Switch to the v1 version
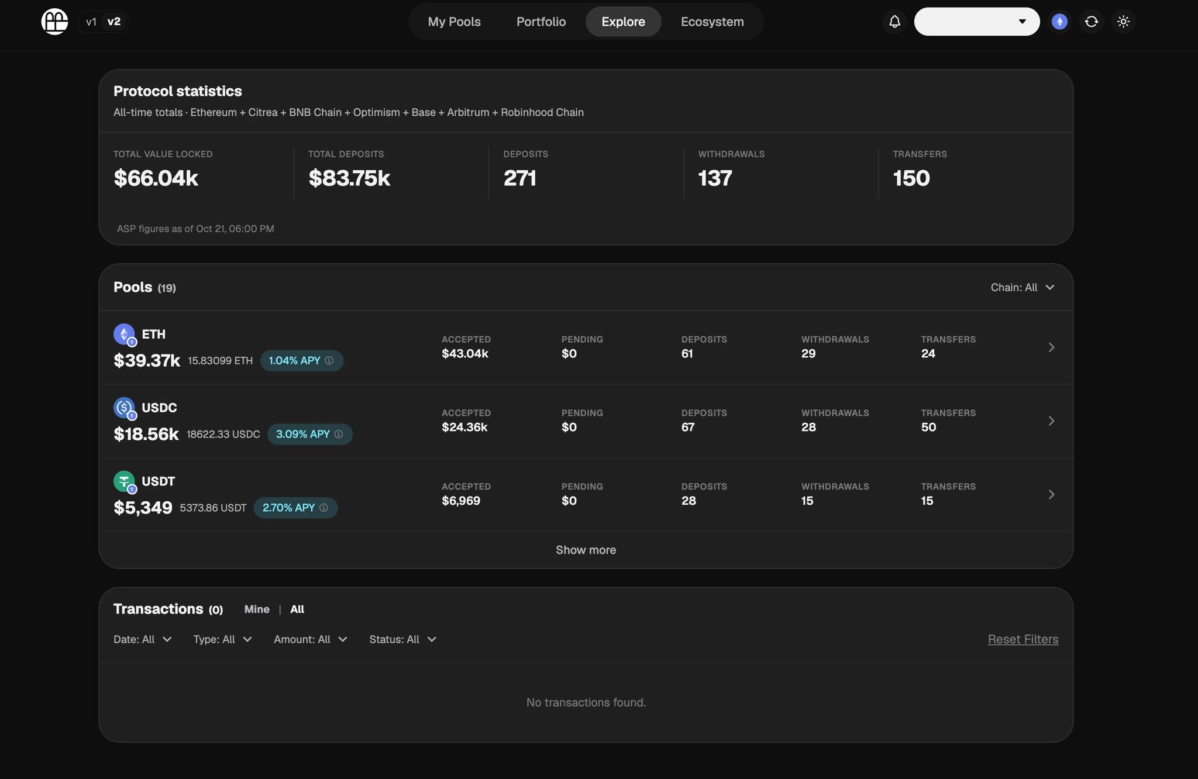Viewport: 1198px width, 779px height. [x=91, y=22]
